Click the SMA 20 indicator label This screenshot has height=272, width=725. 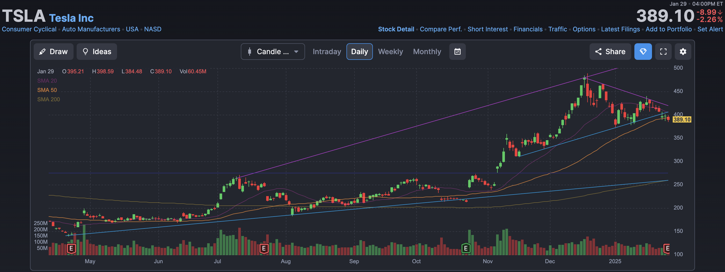pos(47,81)
